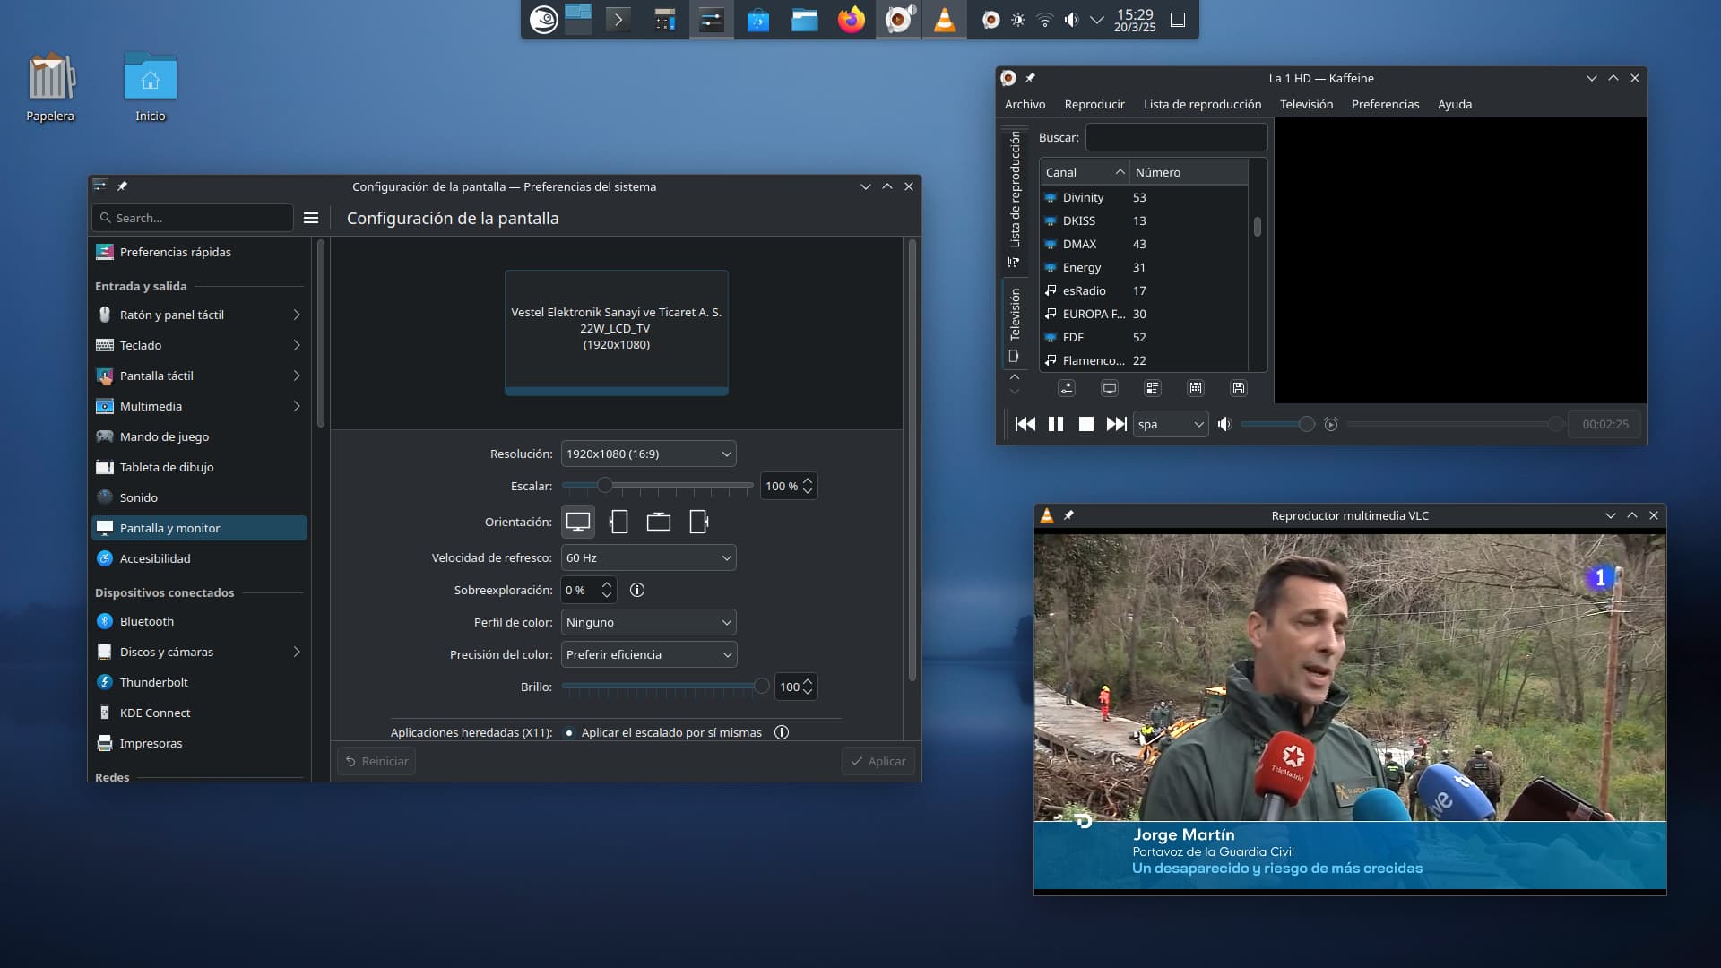1721x968 pixels.
Task: Open Sonido settings in sidebar
Action: pyautogui.click(x=139, y=497)
